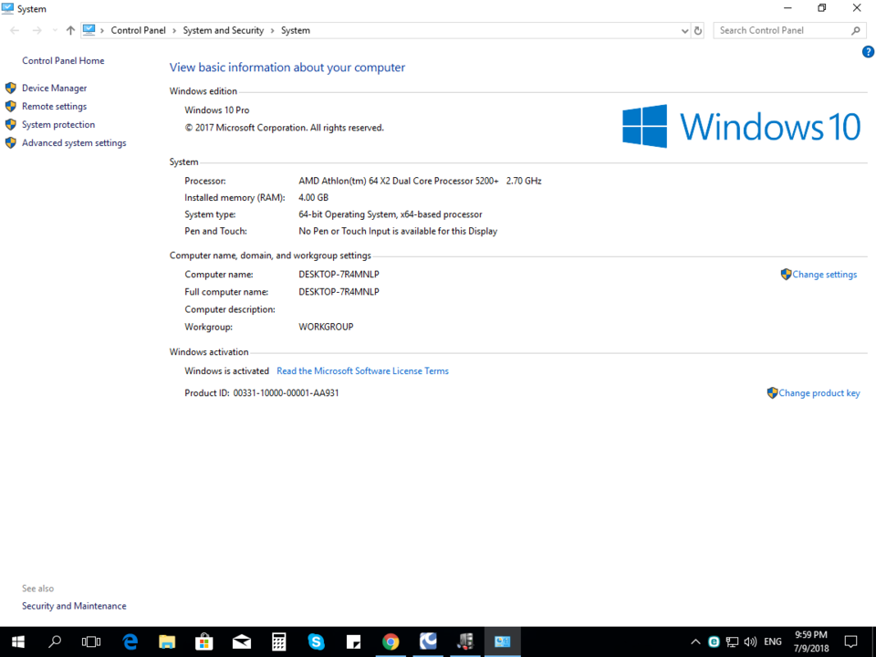Open taskbar search magnifier

55,641
